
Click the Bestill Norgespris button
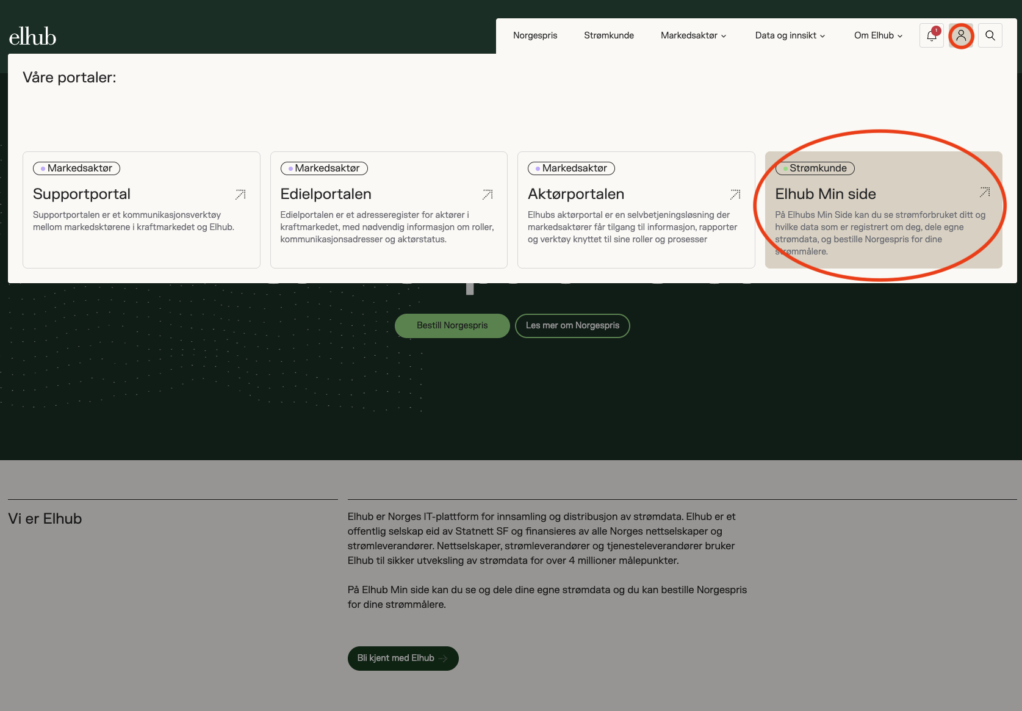click(452, 325)
